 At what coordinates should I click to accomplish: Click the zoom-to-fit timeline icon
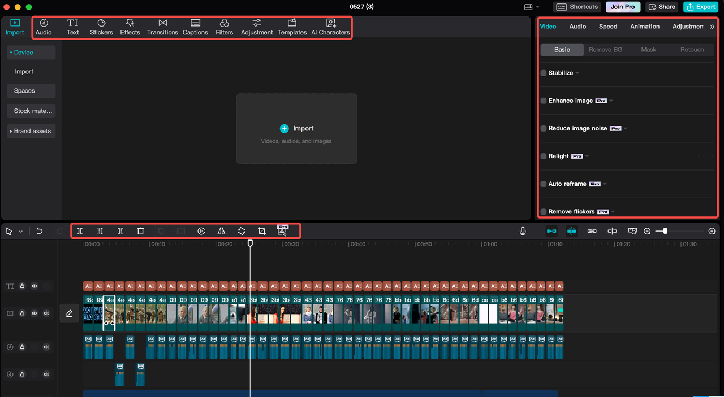(632, 231)
